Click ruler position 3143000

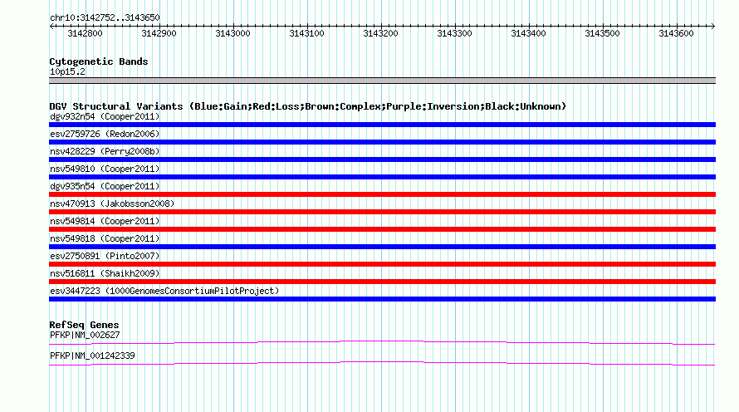coord(232,33)
